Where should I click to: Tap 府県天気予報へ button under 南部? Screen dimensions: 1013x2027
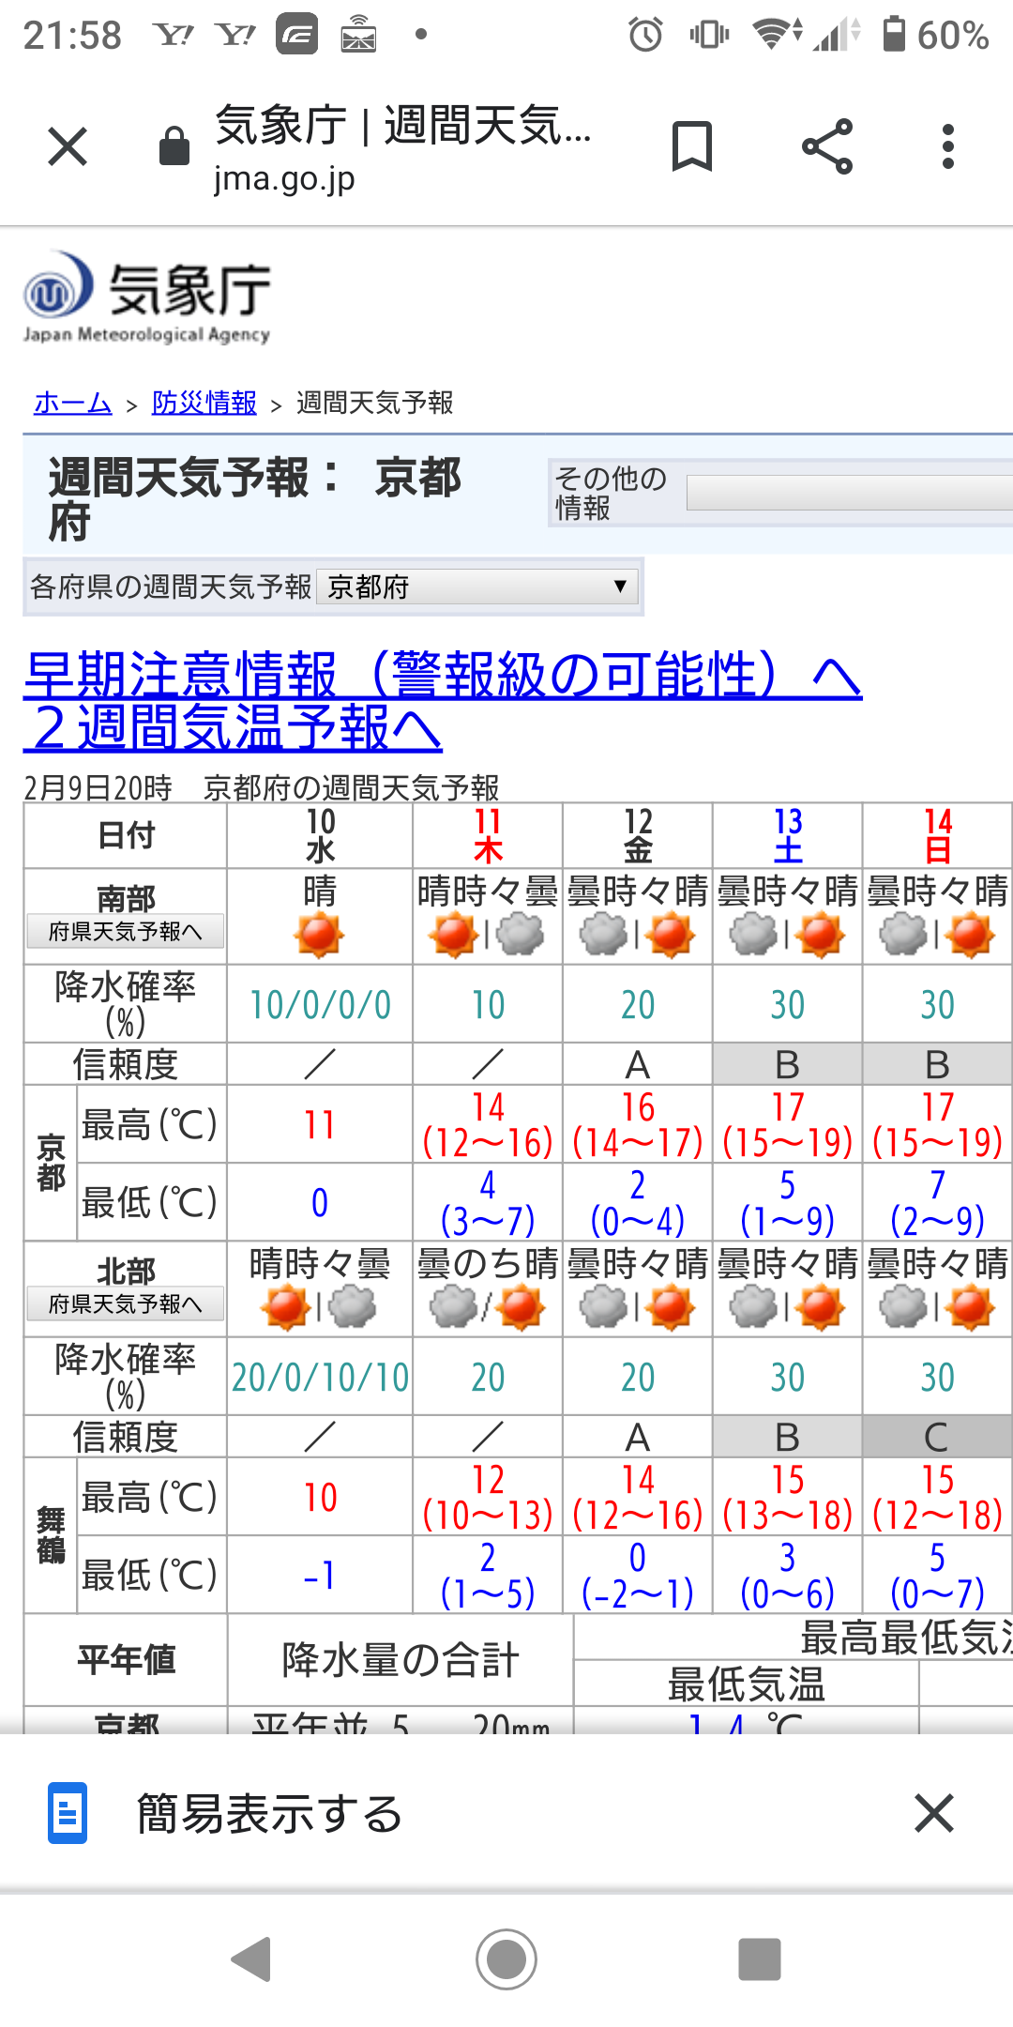[125, 932]
